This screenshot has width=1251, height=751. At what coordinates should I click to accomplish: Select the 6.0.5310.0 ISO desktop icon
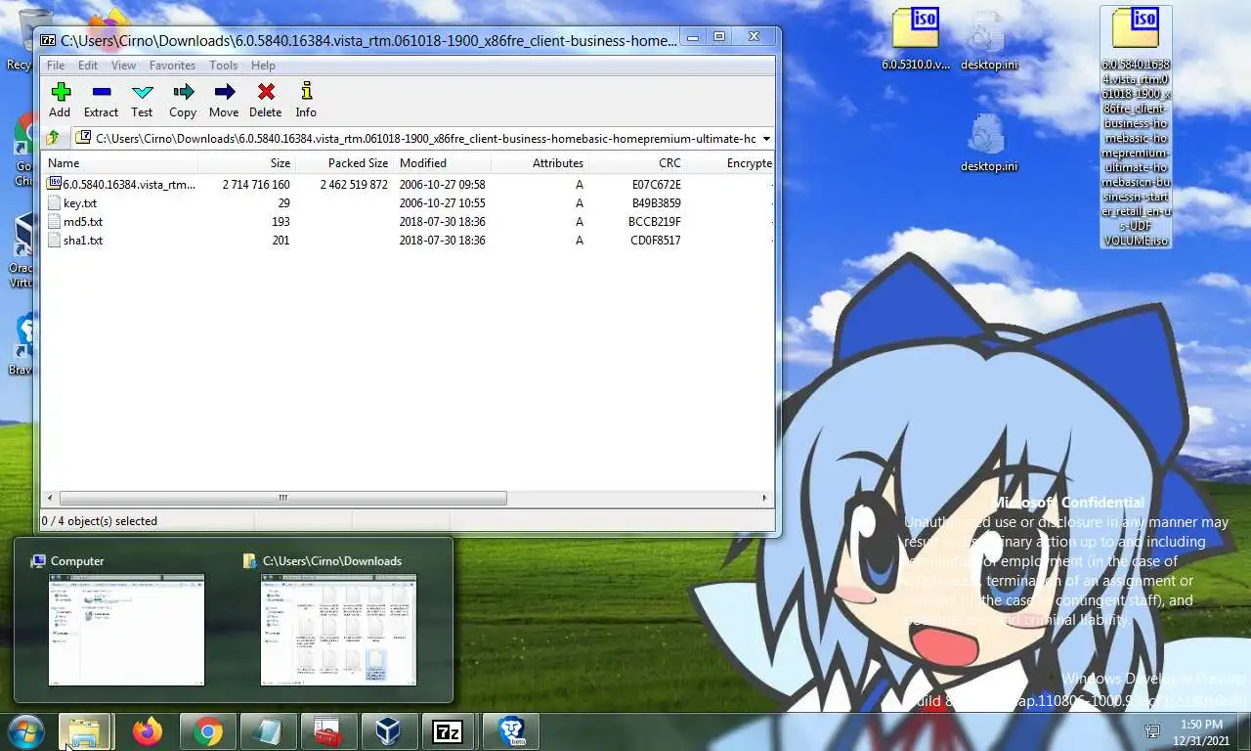tap(915, 40)
